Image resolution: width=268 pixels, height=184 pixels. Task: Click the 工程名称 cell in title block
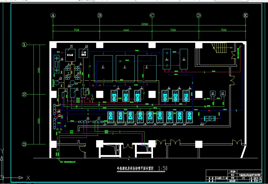pyautogui.click(x=233, y=172)
